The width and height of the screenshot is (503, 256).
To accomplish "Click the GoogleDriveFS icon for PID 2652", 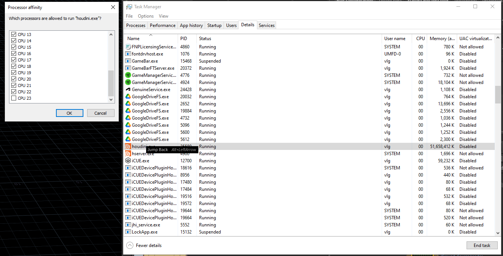I will tap(128, 104).
